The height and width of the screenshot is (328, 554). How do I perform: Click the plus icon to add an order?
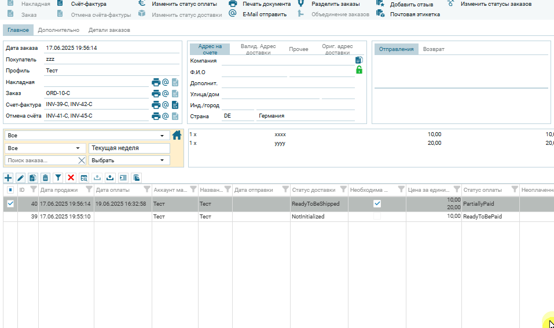pos(8,178)
